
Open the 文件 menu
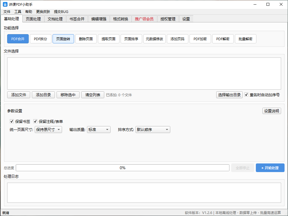(x=7, y=12)
